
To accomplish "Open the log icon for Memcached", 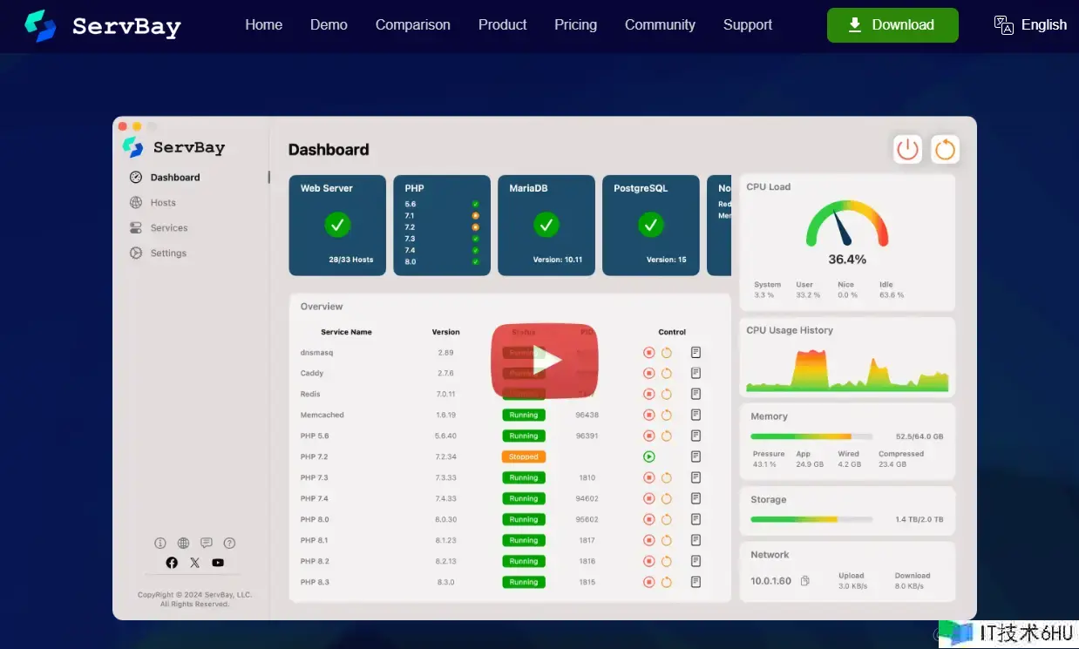I will point(696,415).
